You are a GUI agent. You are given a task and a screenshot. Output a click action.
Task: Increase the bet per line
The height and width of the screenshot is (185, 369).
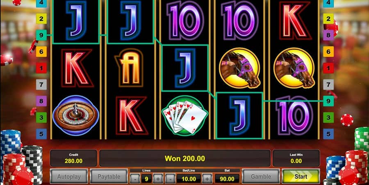pos(207,179)
